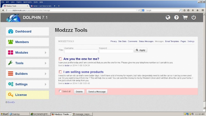The width and height of the screenshot is (206, 116).
Task: Click the License key icon
Action: [11, 95]
